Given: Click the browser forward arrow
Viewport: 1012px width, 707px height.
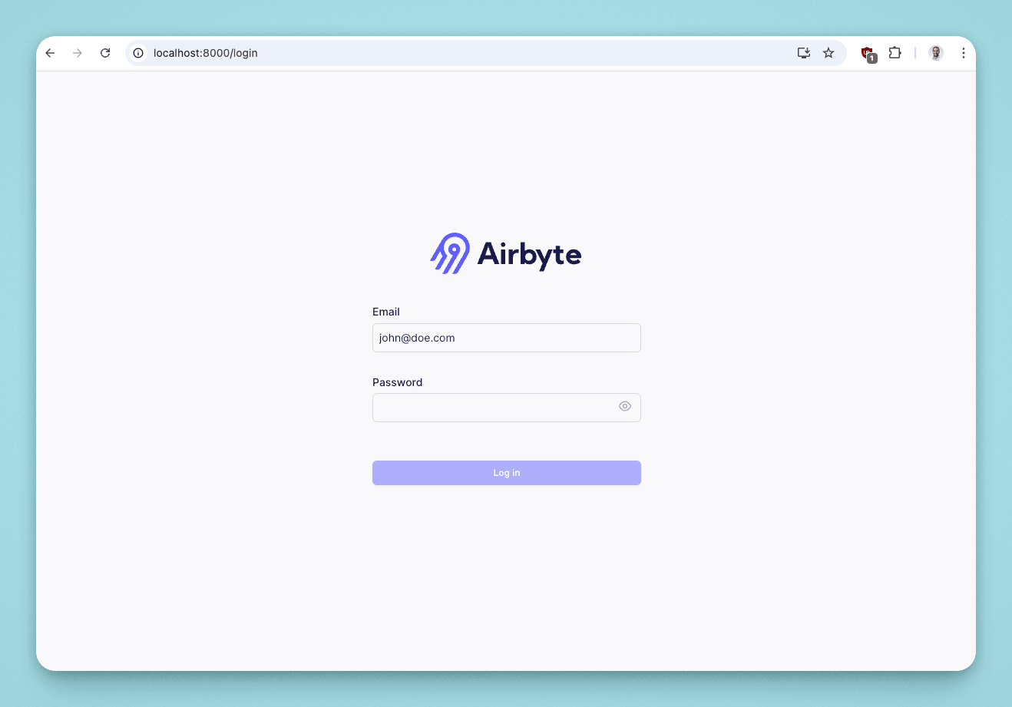Looking at the screenshot, I should click(78, 53).
